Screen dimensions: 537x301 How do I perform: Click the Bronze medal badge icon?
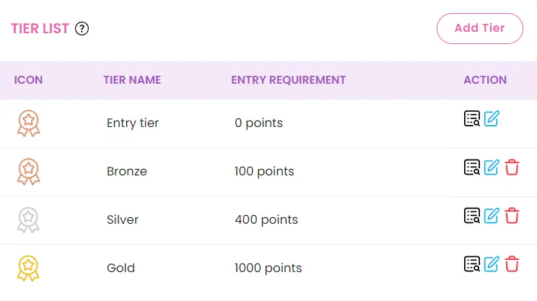(28, 171)
